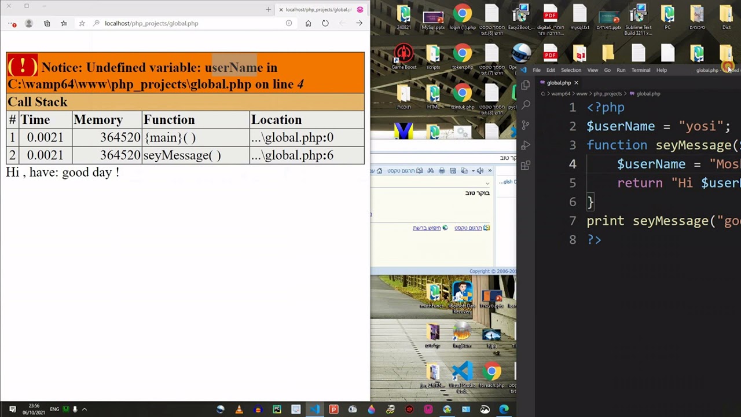Open Explorer icon in VS Code activity bar
The width and height of the screenshot is (741, 417).
click(x=526, y=85)
